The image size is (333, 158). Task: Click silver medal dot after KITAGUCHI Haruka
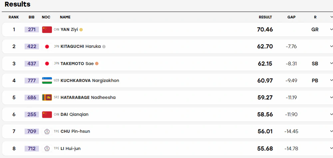pos(104,47)
